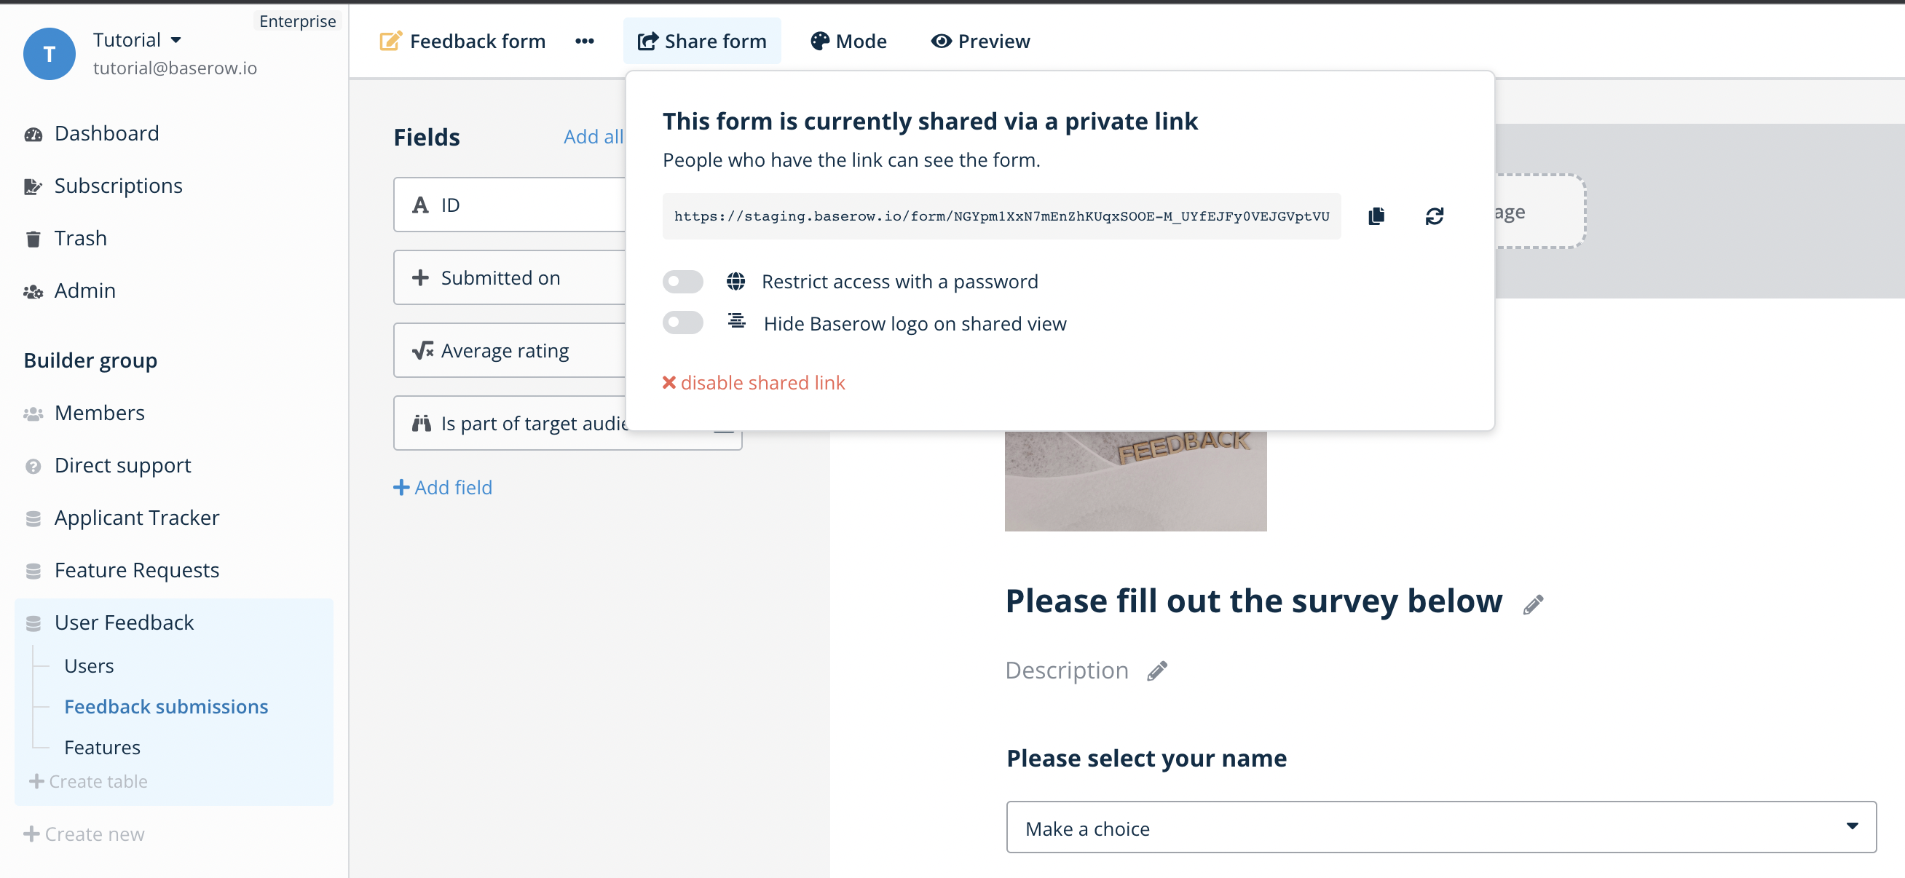Open the Preview menu item
The height and width of the screenshot is (878, 1905).
980,41
